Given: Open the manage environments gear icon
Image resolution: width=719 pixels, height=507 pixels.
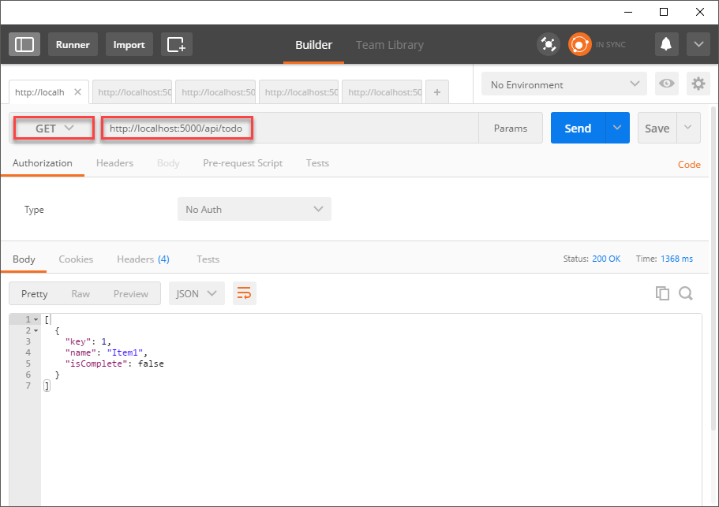Looking at the screenshot, I should tap(698, 84).
